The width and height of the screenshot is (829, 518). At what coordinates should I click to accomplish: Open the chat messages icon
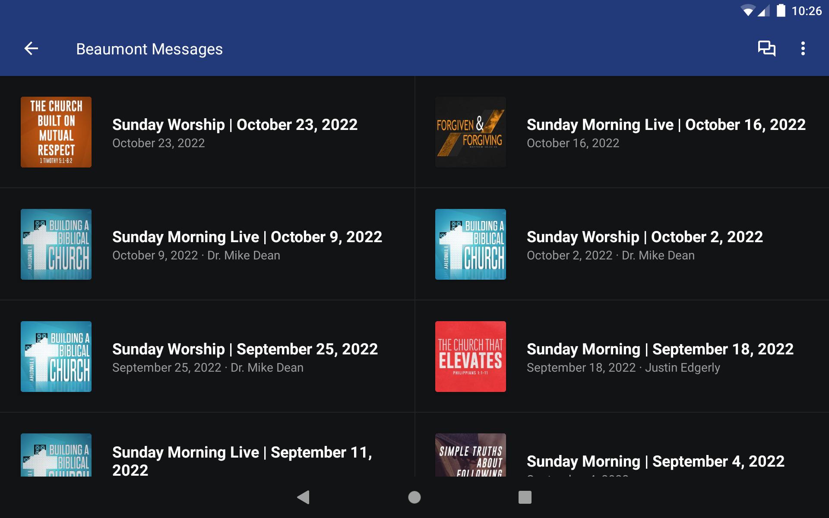(767, 48)
